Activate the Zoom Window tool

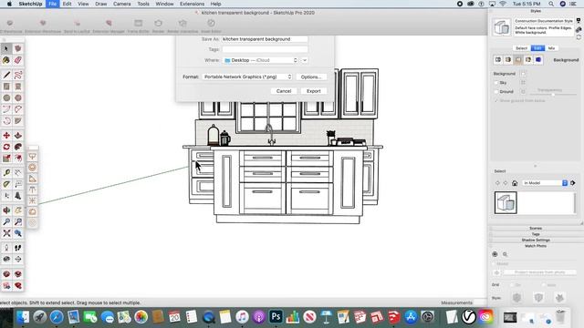[x=18, y=222]
